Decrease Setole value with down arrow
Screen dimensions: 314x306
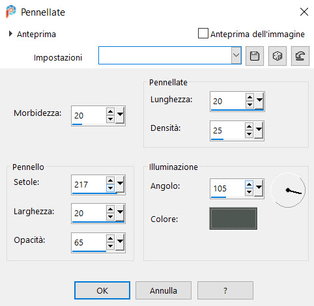click(x=110, y=188)
